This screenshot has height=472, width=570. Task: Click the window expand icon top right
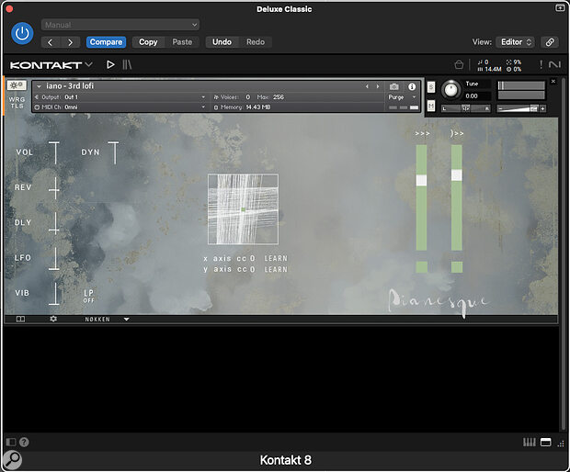pyautogui.click(x=560, y=8)
